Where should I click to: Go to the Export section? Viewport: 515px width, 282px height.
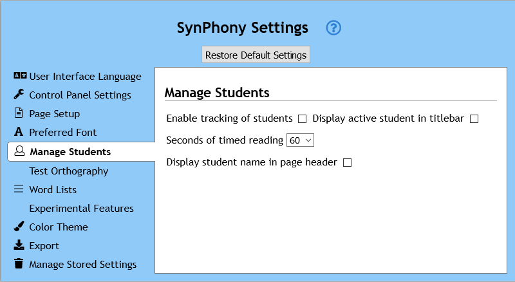44,246
